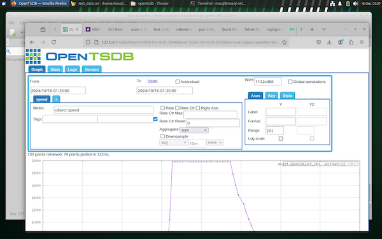Viewport: 382px width, 239px height.
Task: Bookmark this page with the star icon
Action: [284, 42]
